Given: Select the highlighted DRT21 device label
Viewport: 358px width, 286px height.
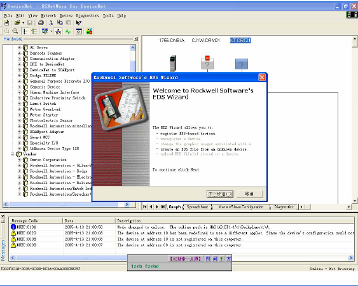Looking at the screenshot, I should pyautogui.click(x=240, y=41).
